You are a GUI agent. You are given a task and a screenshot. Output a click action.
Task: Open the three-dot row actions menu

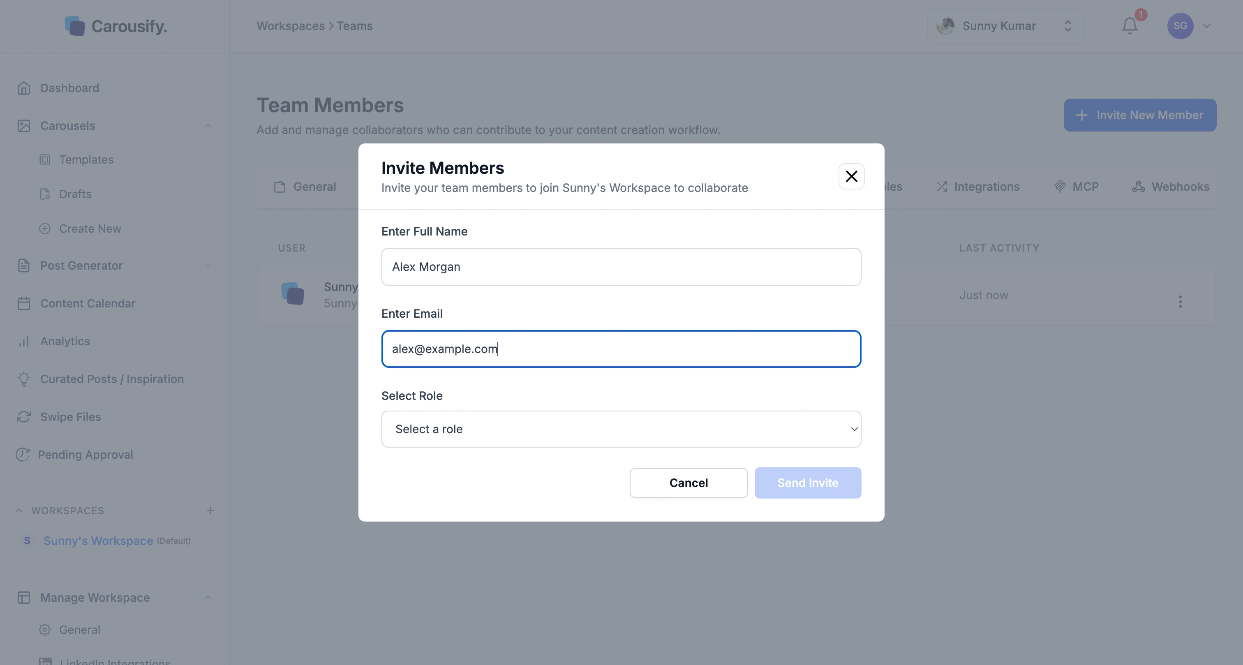(x=1180, y=302)
